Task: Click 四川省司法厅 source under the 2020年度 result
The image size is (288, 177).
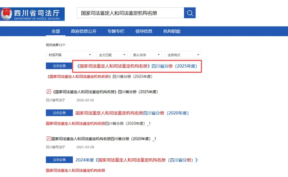Action: (x=55, y=147)
